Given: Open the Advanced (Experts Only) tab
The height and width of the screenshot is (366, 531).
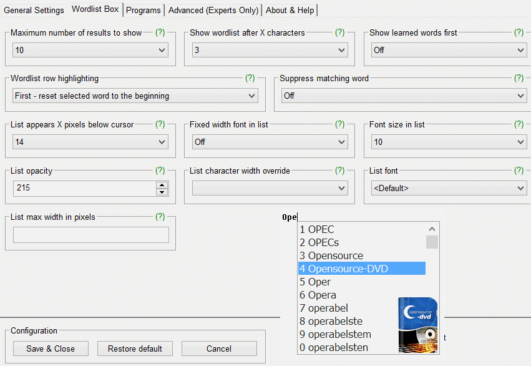Looking at the screenshot, I should pos(213,10).
